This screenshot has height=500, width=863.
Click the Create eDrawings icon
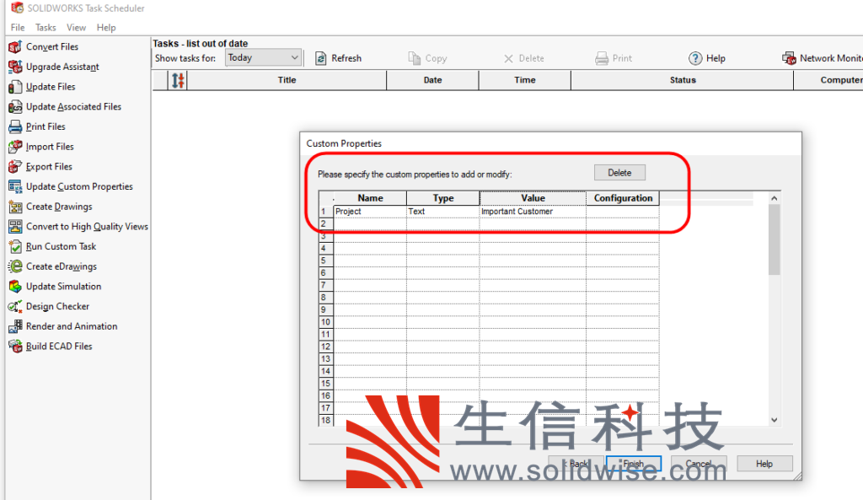pos(15,266)
